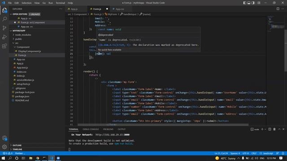The image size is (287, 161).
Task: Open the Selection menu
Action: pos(26,3)
